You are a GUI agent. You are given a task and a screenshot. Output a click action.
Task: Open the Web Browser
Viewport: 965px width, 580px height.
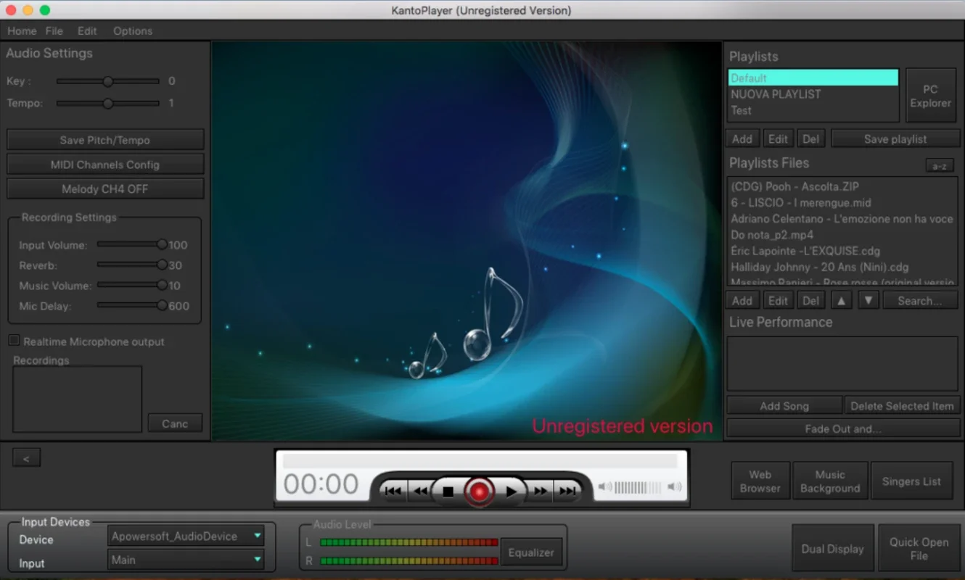[760, 481]
